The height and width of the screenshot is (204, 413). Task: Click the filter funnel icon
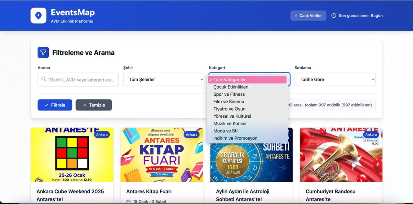(x=43, y=53)
